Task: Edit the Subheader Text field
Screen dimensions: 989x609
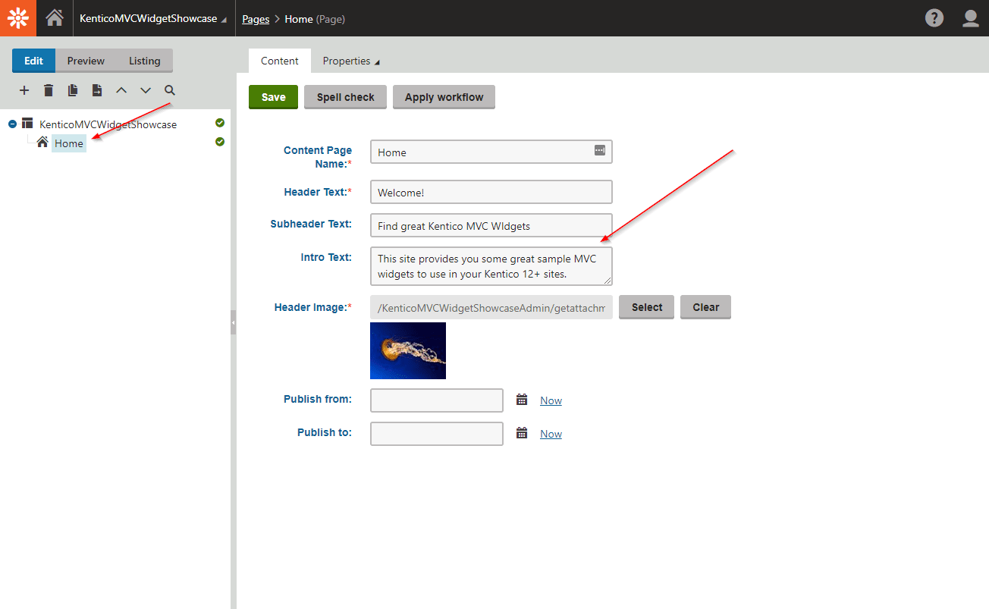Action: click(491, 225)
